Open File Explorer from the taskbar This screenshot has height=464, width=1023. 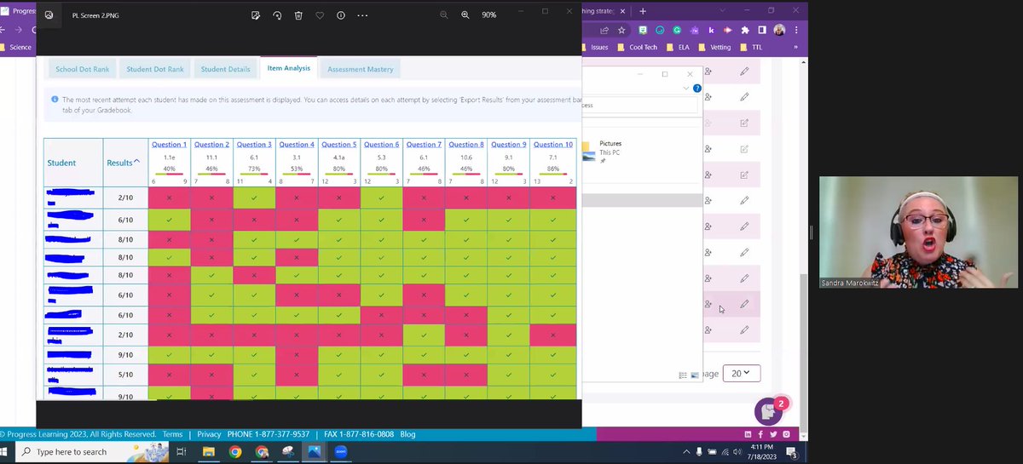(208, 452)
